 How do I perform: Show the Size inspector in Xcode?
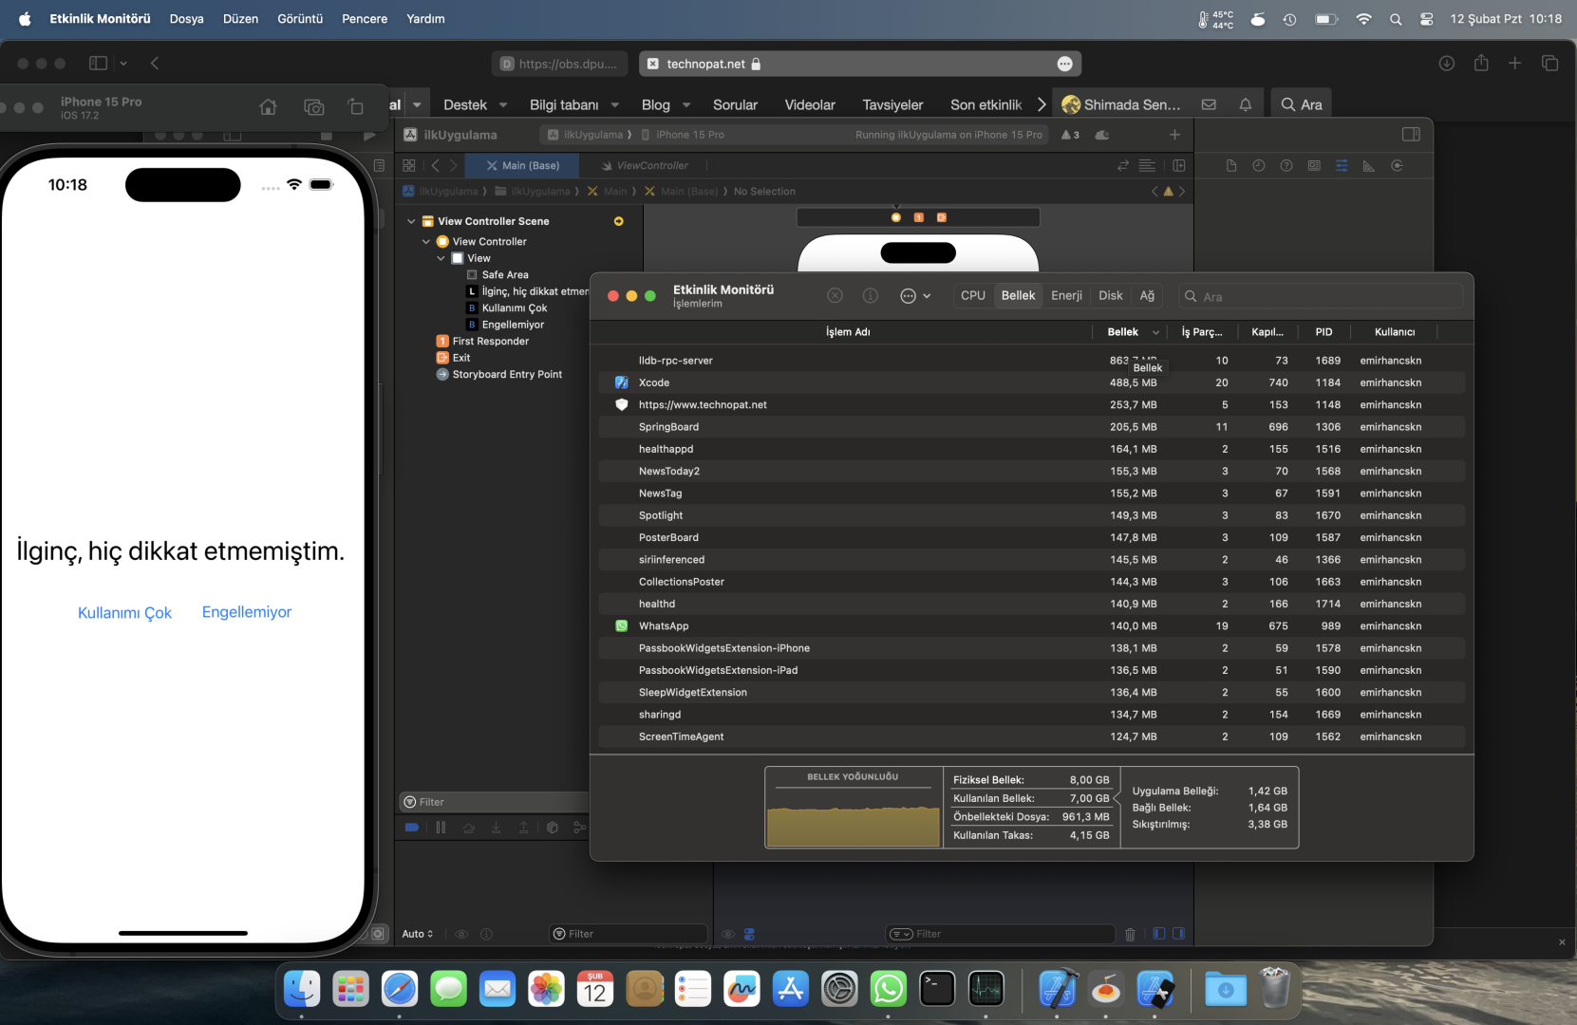(1369, 165)
